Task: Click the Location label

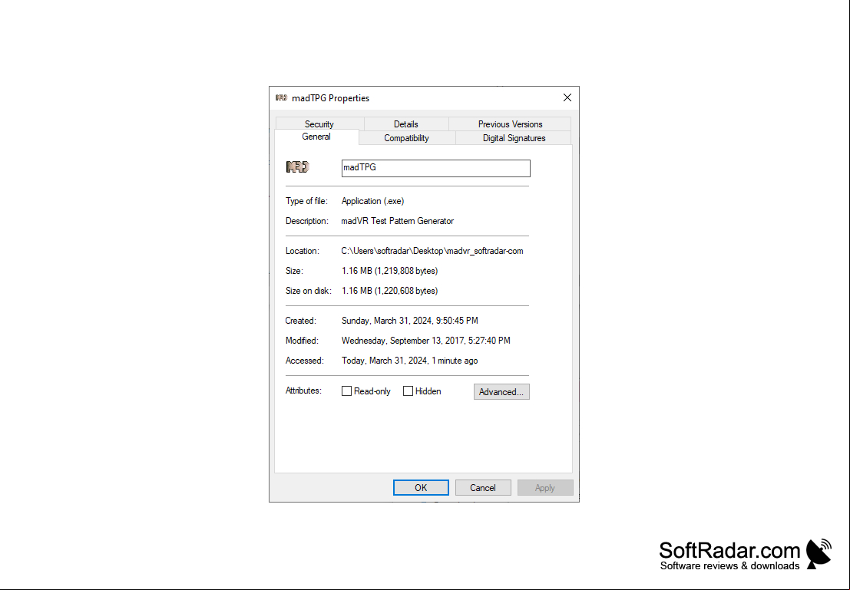Action: point(303,251)
